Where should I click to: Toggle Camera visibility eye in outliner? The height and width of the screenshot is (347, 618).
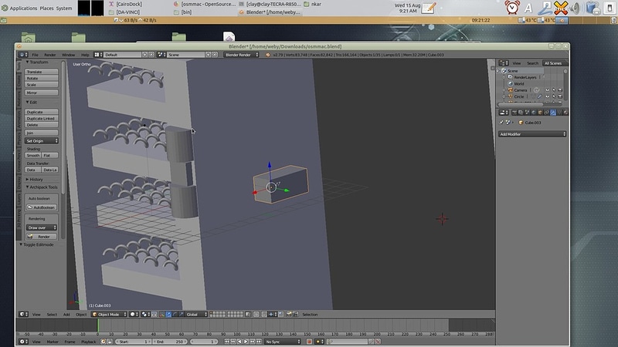(548, 90)
